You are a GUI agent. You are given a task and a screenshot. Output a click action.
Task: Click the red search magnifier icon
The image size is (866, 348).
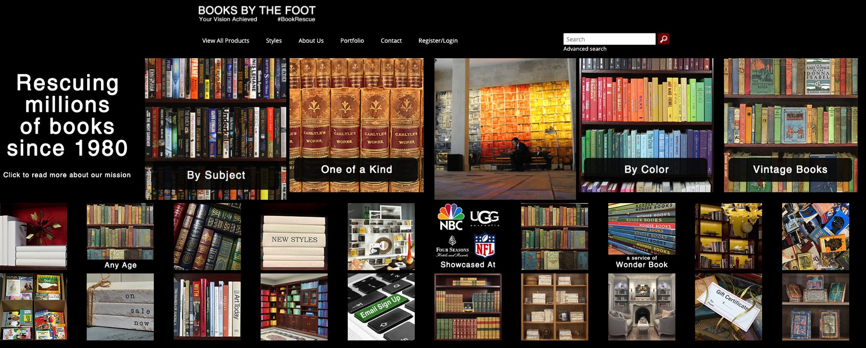pyautogui.click(x=663, y=39)
